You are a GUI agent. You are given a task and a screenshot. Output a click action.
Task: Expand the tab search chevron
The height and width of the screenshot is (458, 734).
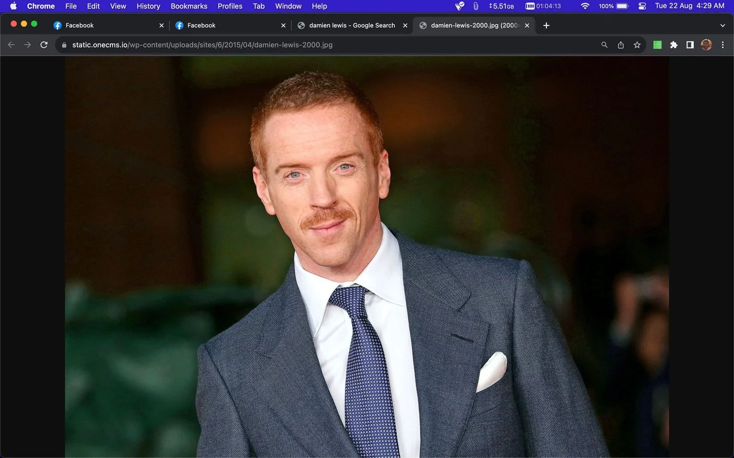723,25
